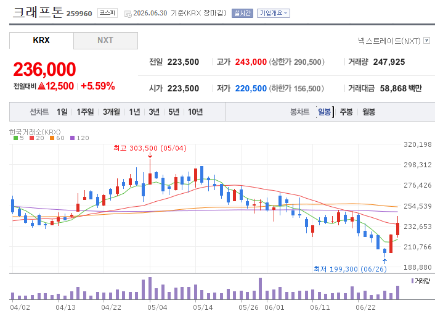The height and width of the screenshot is (316, 435).
Task: Click the 코스피 market badge
Action: click(107, 13)
